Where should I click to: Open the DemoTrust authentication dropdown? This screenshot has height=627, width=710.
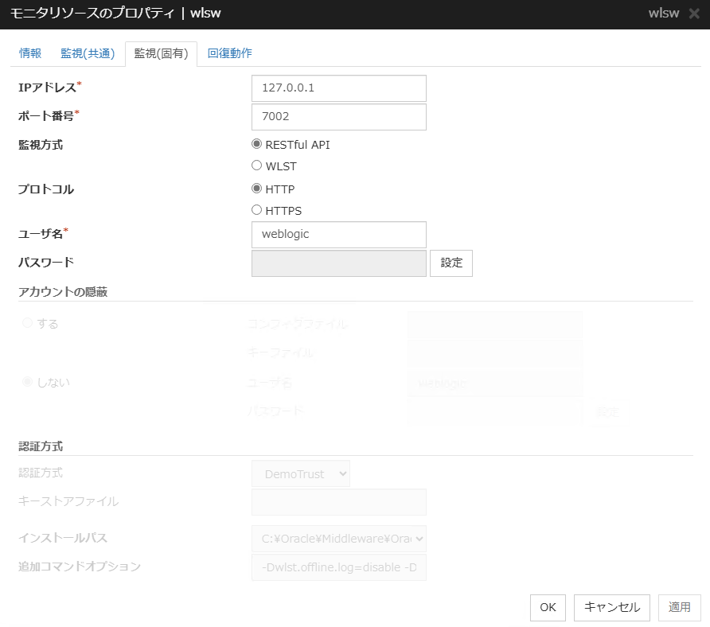[x=300, y=473]
